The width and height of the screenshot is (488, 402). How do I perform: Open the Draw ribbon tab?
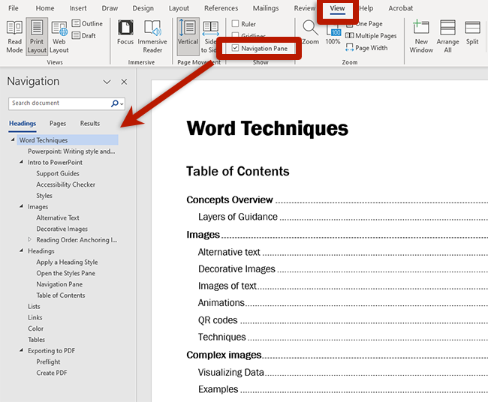click(x=110, y=8)
